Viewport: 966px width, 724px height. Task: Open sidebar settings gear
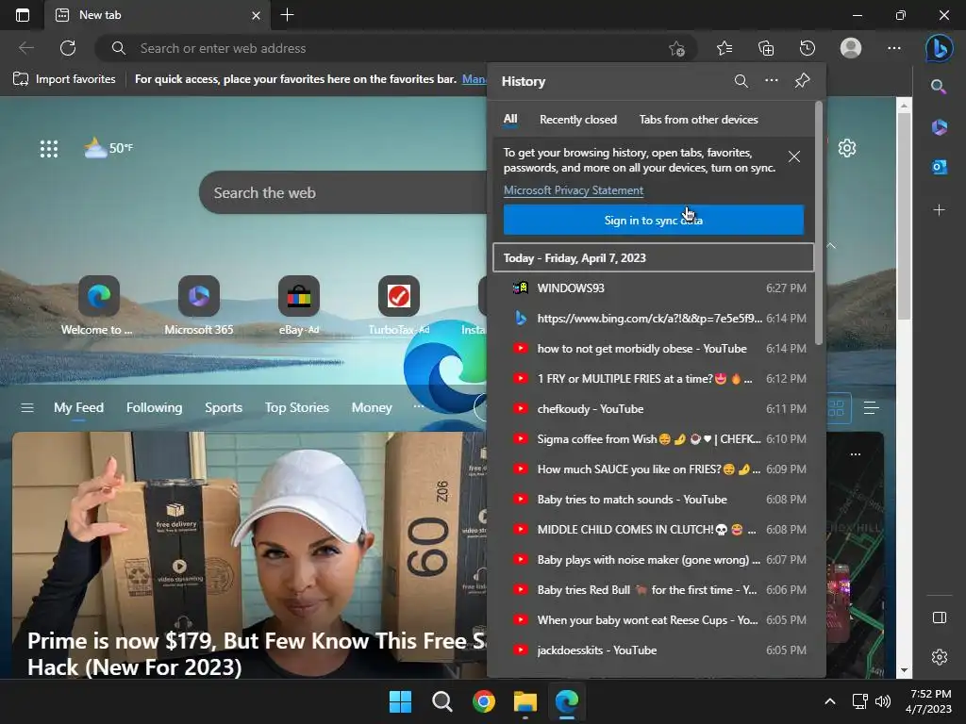point(939,657)
